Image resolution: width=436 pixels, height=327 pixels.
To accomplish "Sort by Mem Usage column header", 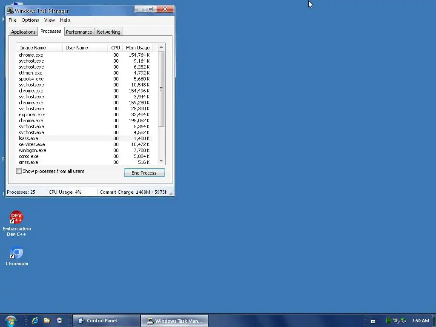I will coord(138,48).
